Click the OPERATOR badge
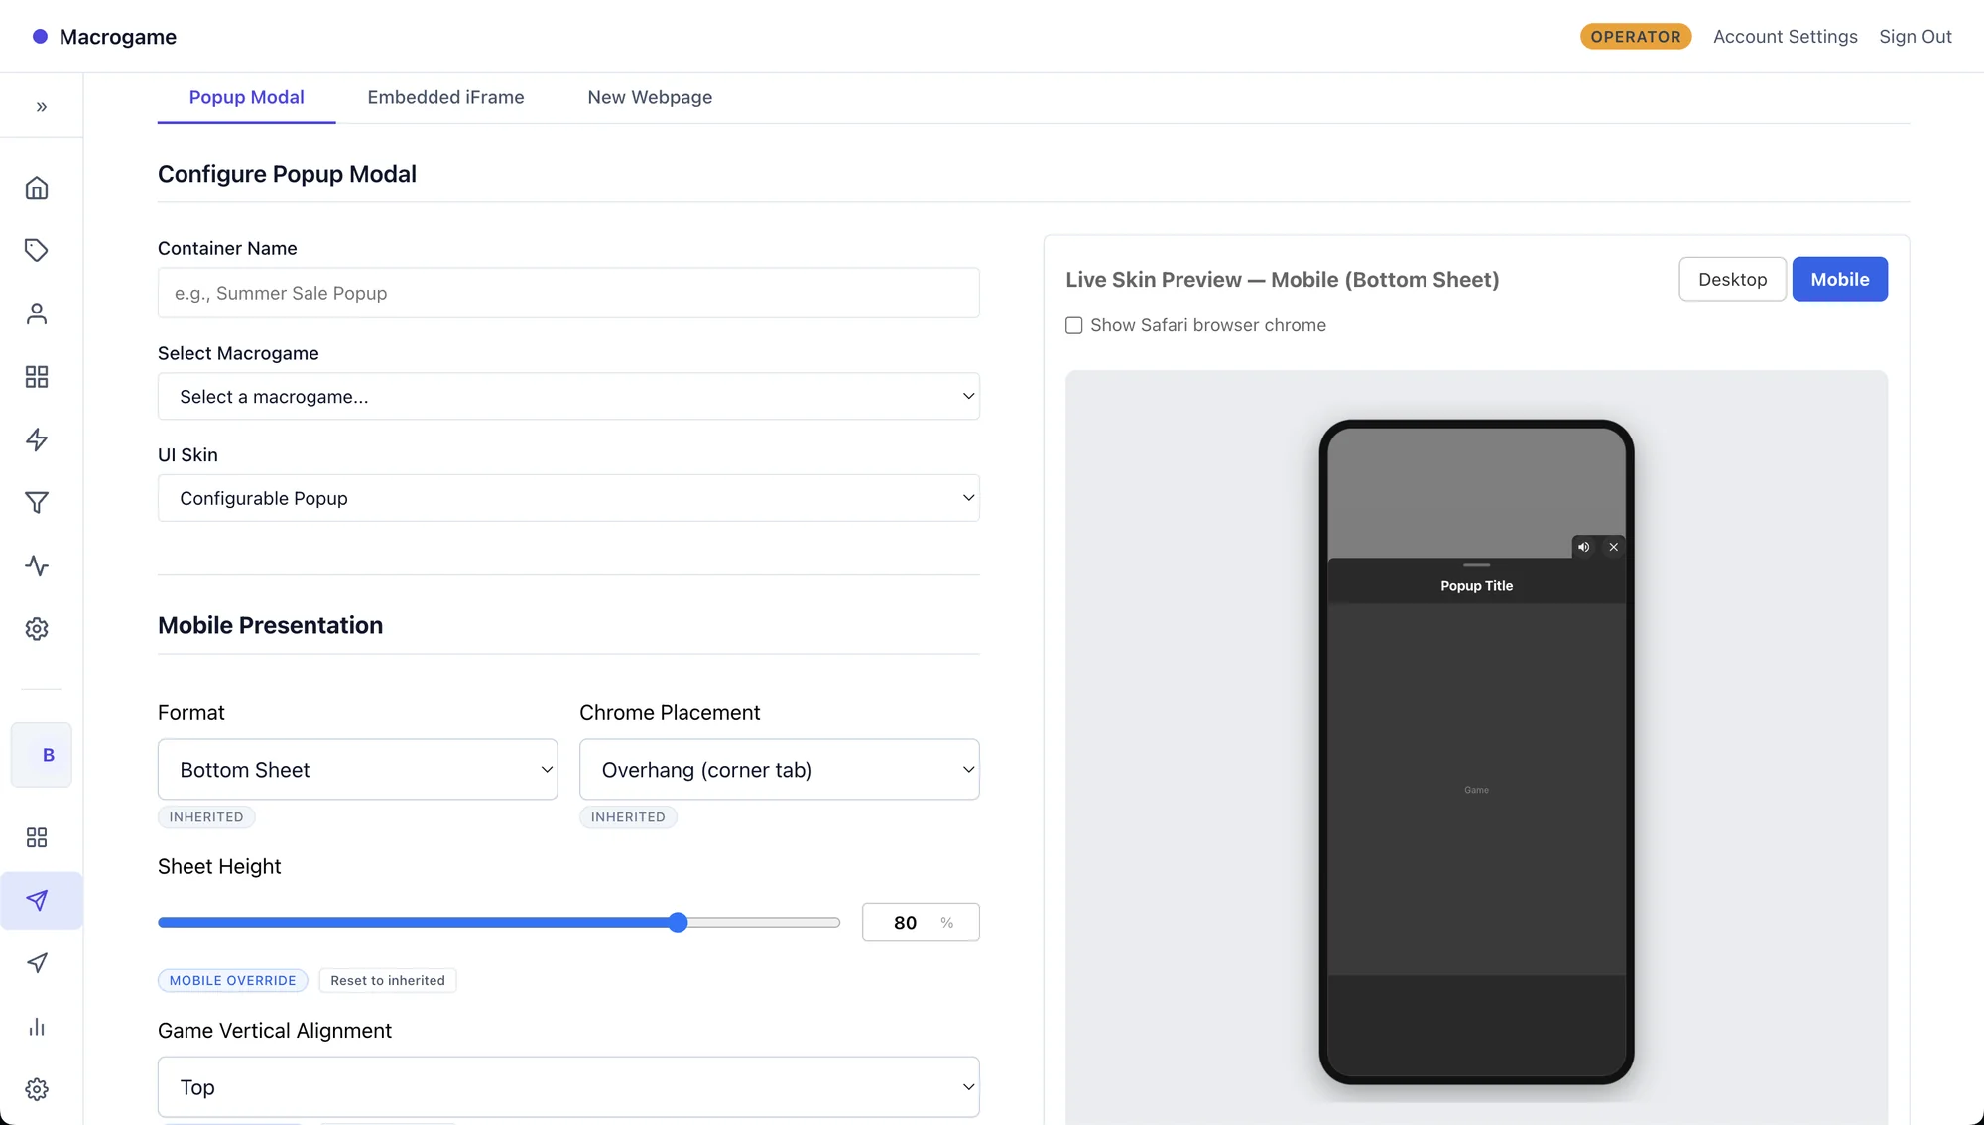The width and height of the screenshot is (1984, 1125). pyautogui.click(x=1636, y=37)
